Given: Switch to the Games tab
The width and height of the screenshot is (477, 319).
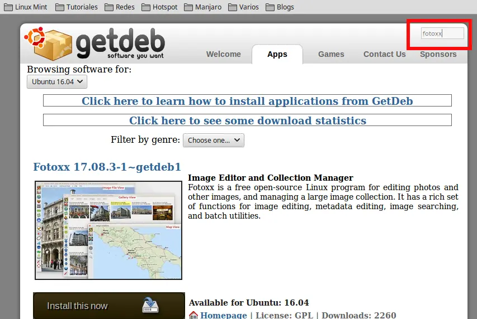Looking at the screenshot, I should [x=331, y=54].
